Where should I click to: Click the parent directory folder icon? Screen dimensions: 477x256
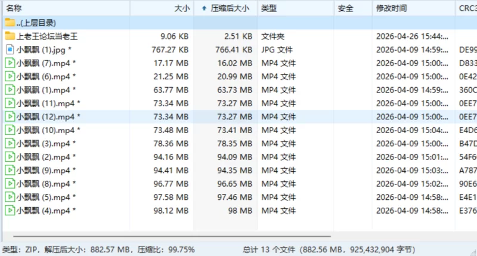pos(10,23)
